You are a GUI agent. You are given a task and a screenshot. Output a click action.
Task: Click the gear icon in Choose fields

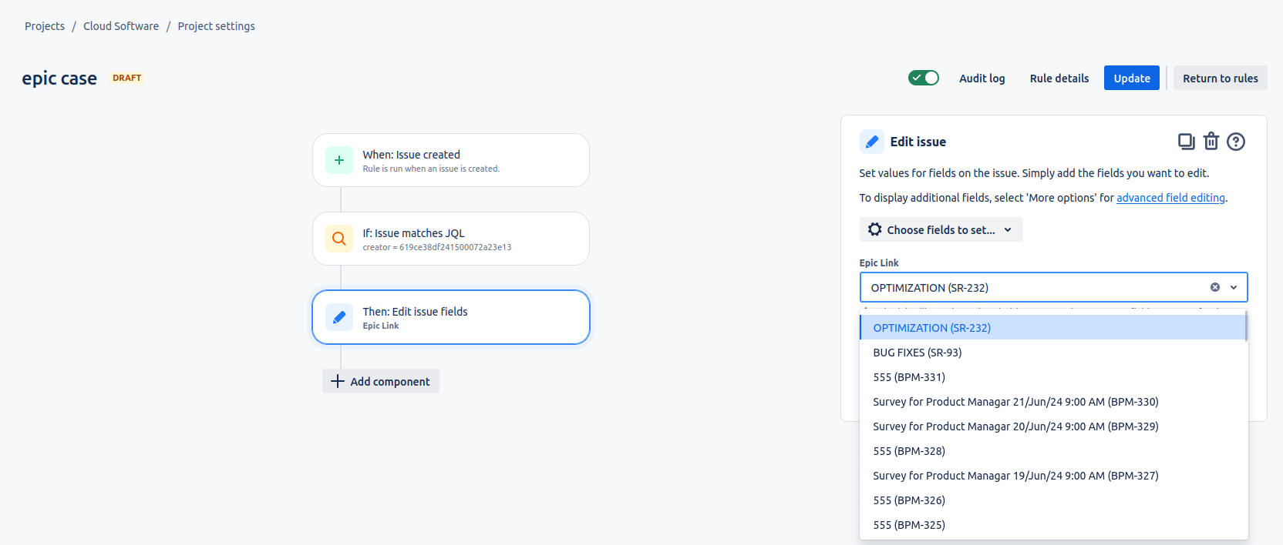pyautogui.click(x=874, y=229)
